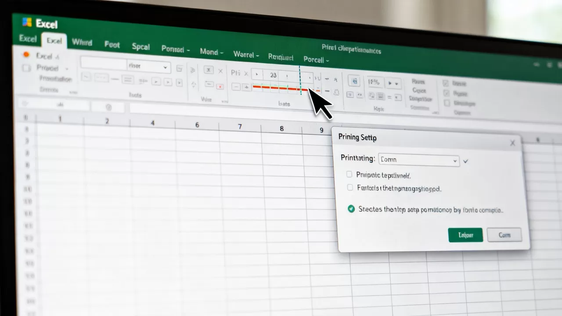Viewport: 562px width, 316px height.
Task: Select the column header labeled 4
Action: (152, 123)
